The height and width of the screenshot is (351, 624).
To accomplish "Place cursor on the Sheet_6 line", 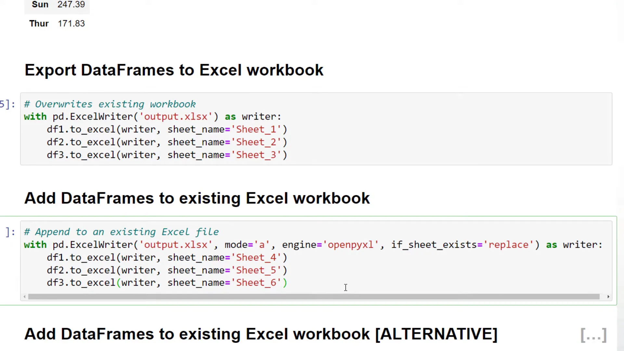I will coord(167,282).
